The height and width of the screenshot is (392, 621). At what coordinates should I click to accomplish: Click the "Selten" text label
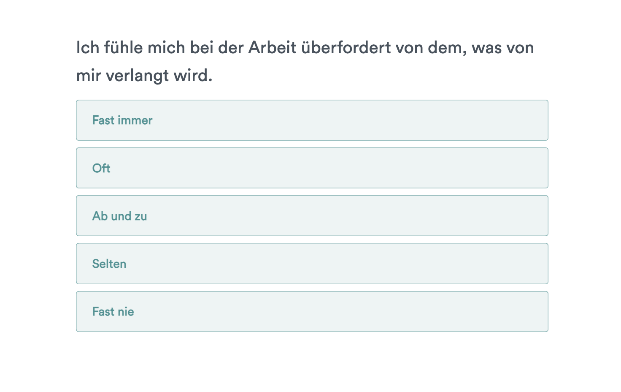109,264
